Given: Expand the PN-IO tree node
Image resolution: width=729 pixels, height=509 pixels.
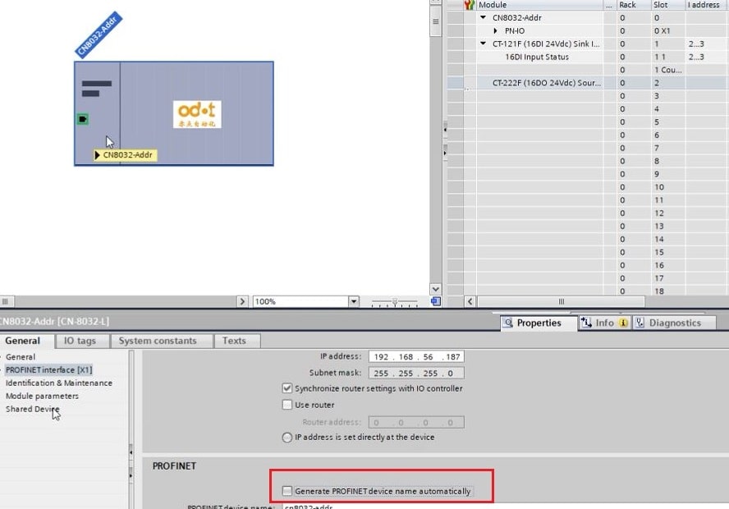Looking at the screenshot, I should pos(496,30).
